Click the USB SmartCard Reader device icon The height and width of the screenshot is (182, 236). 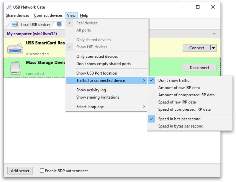[15, 48]
